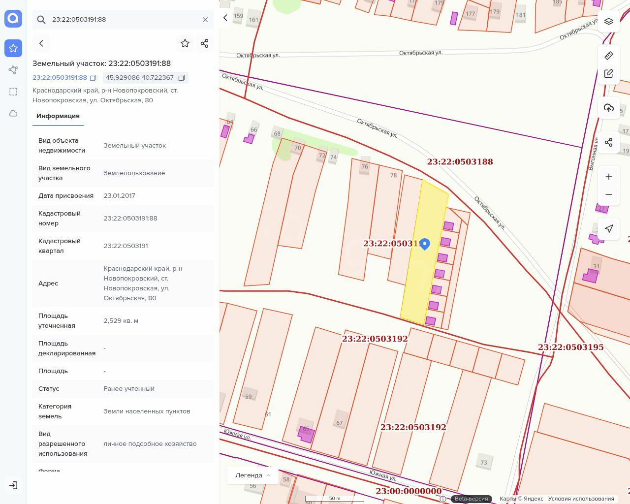Collapse the side info panel with chevron
This screenshot has width=630, height=504.
[x=225, y=18]
